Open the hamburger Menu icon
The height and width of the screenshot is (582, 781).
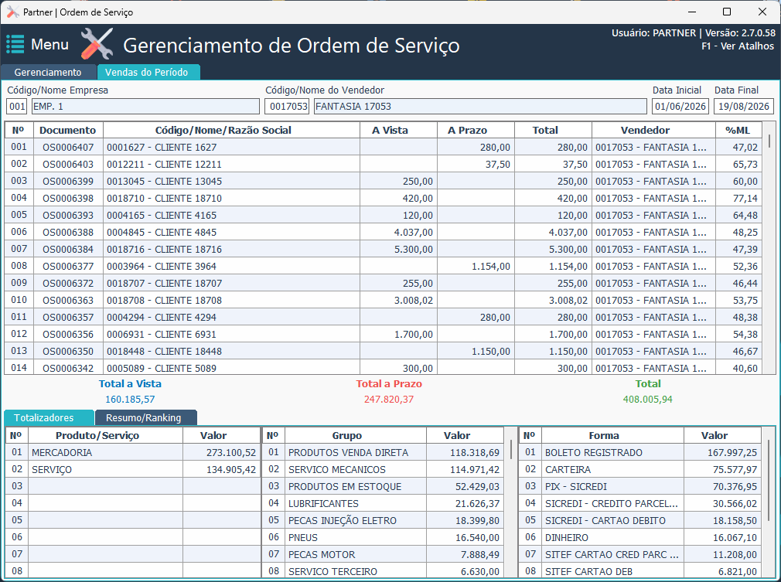[15, 44]
